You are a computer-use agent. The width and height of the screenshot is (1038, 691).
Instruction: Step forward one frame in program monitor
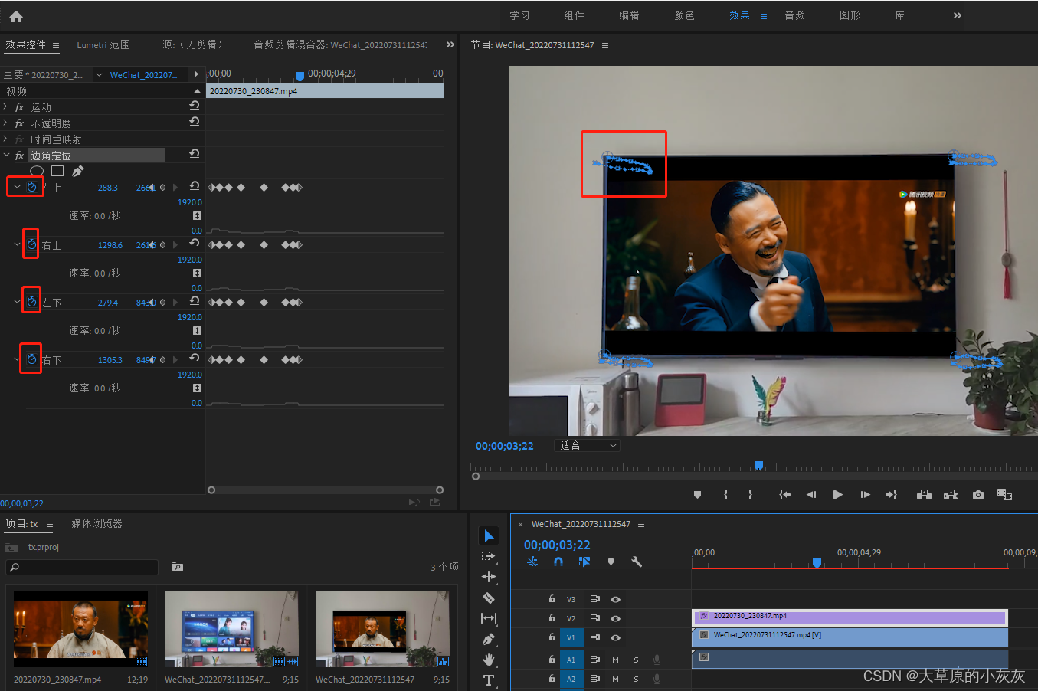865,495
